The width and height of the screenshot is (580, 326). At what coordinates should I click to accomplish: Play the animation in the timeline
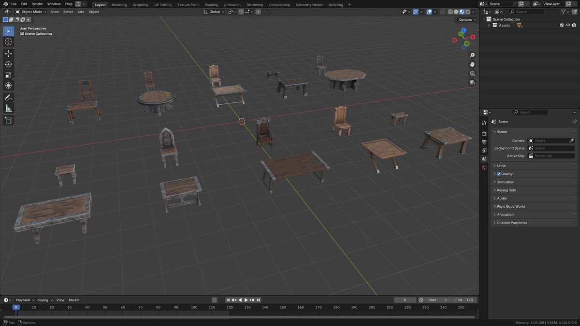point(246,300)
